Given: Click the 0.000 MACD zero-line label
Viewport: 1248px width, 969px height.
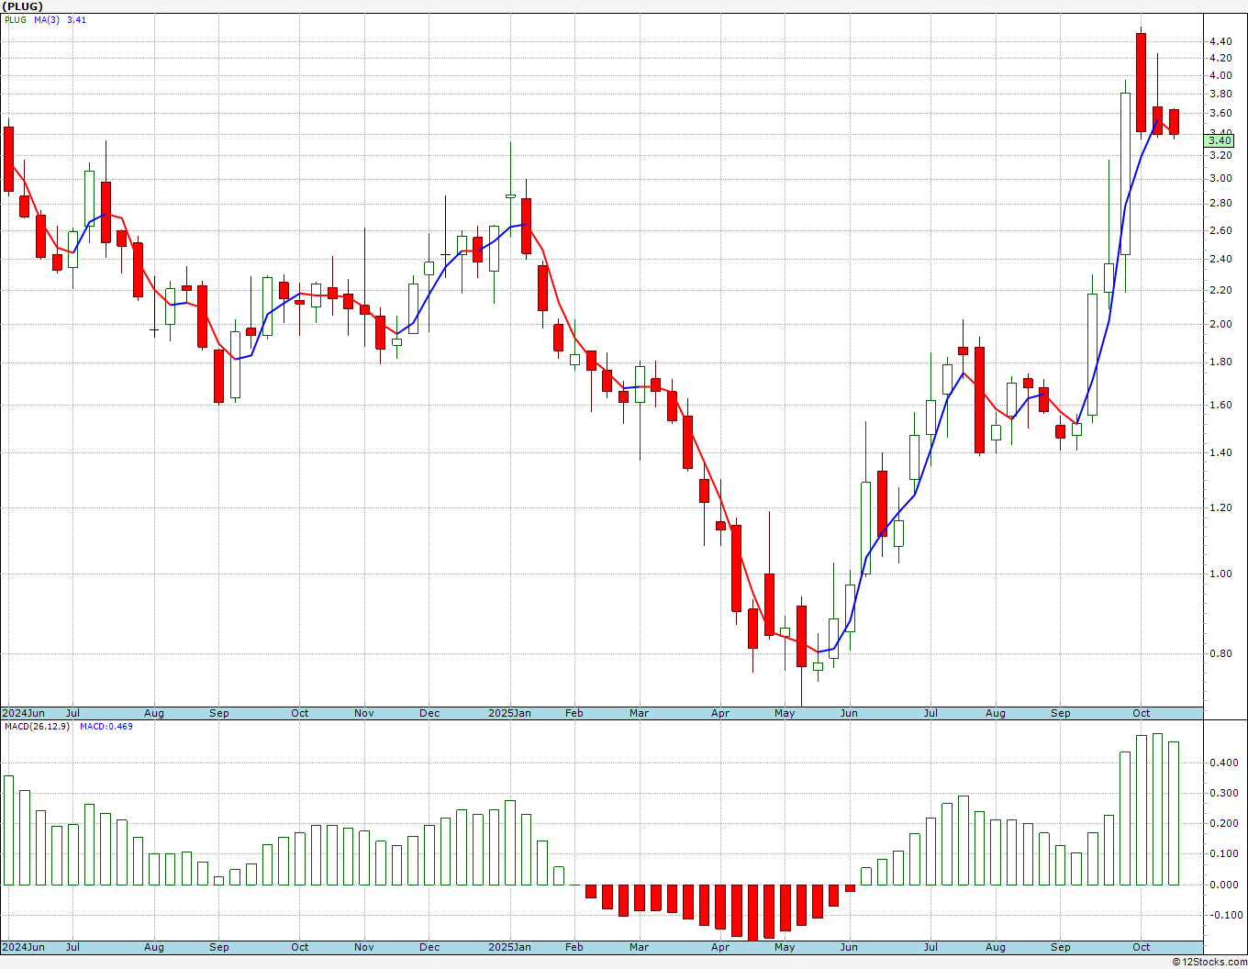Looking at the screenshot, I should point(1223,885).
